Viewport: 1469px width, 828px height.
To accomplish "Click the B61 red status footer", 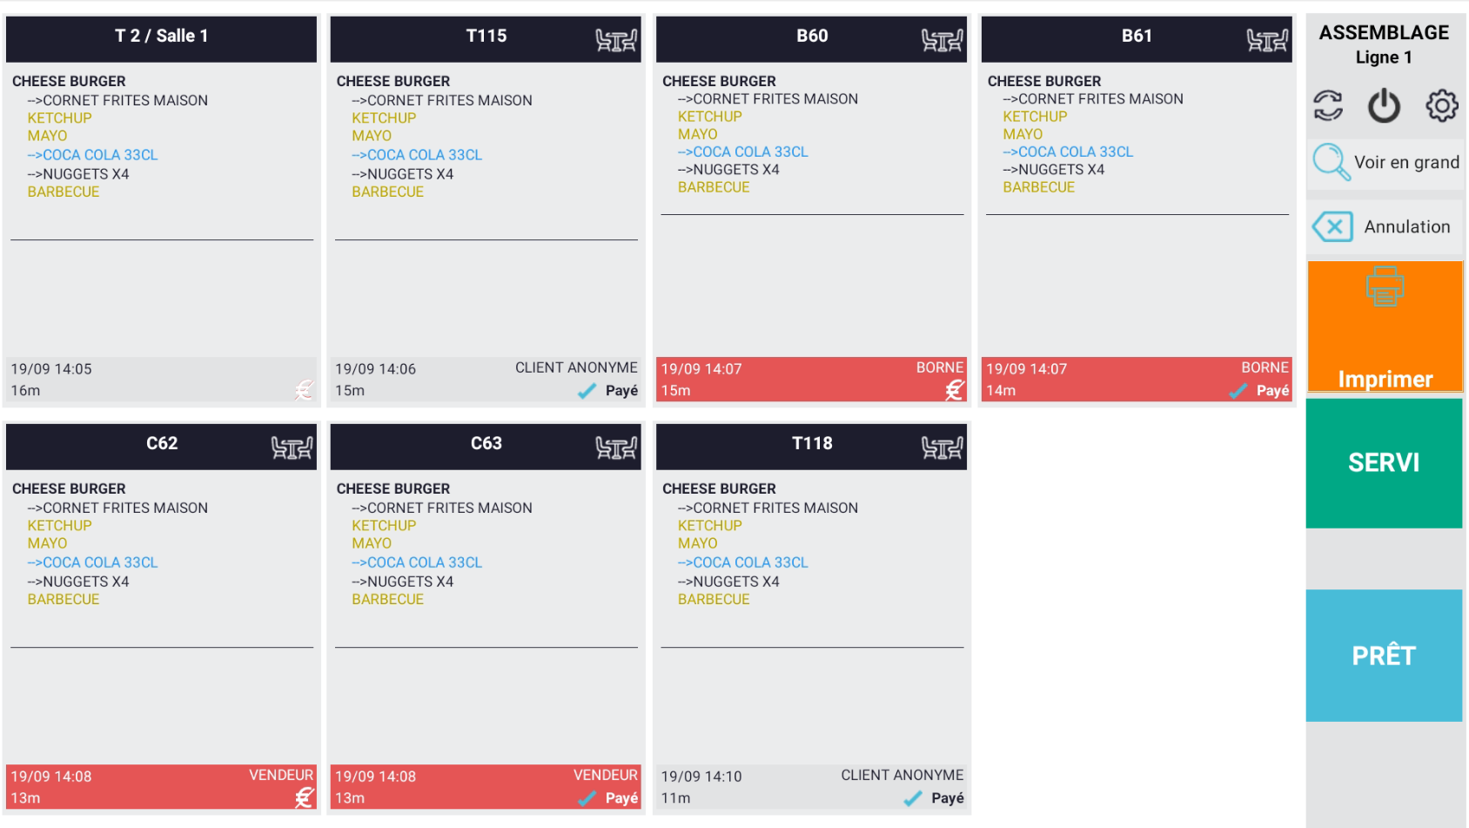I will click(1137, 380).
